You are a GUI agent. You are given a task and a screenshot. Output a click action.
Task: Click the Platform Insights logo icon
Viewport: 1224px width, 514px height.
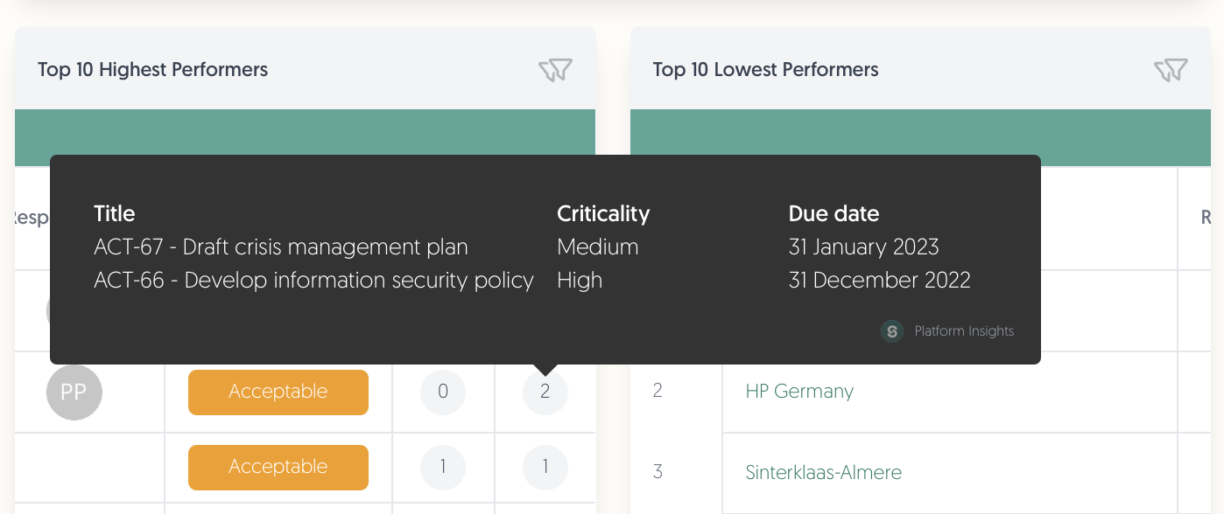tap(892, 331)
